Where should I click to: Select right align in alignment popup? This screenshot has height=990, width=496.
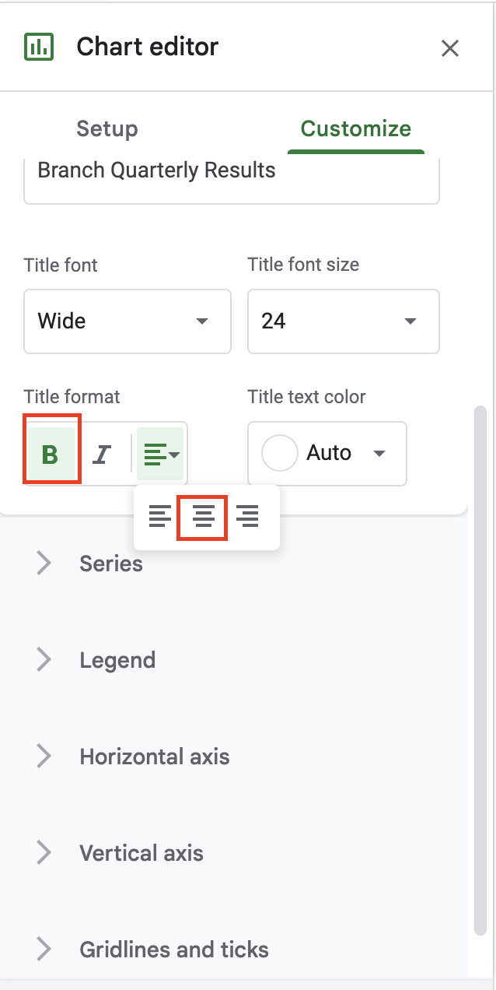pos(247,516)
